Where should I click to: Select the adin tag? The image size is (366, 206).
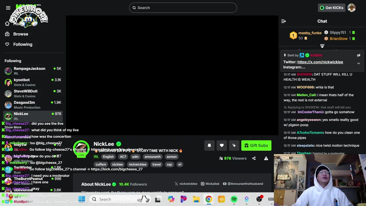135,157
